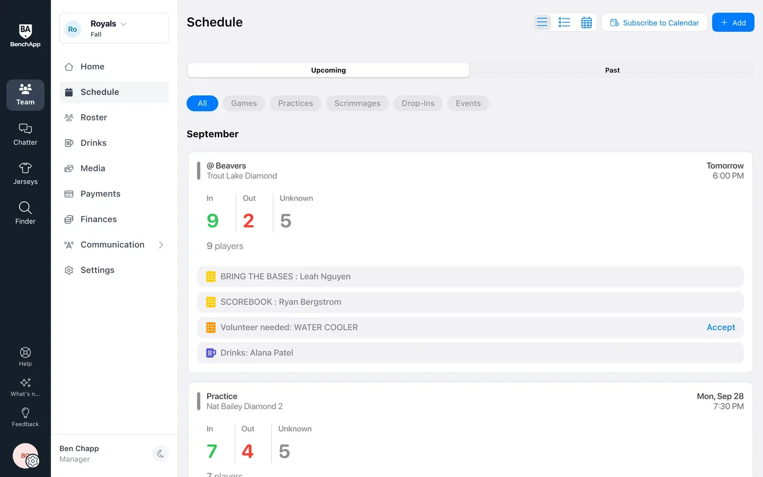This screenshot has width=763, height=477.
Task: Click the In count 9 for Beavers game
Action: 213,221
